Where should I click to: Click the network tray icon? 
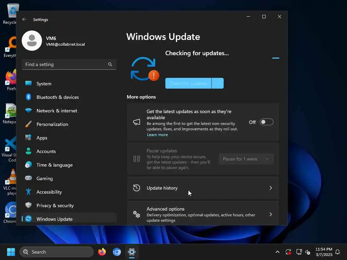pyautogui.click(x=299, y=252)
